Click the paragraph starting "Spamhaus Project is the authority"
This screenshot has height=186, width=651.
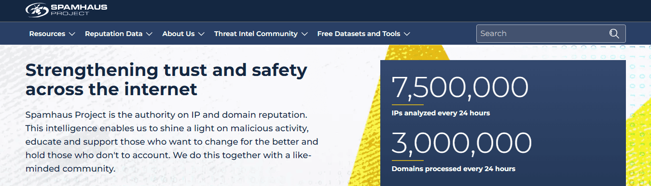(172, 142)
